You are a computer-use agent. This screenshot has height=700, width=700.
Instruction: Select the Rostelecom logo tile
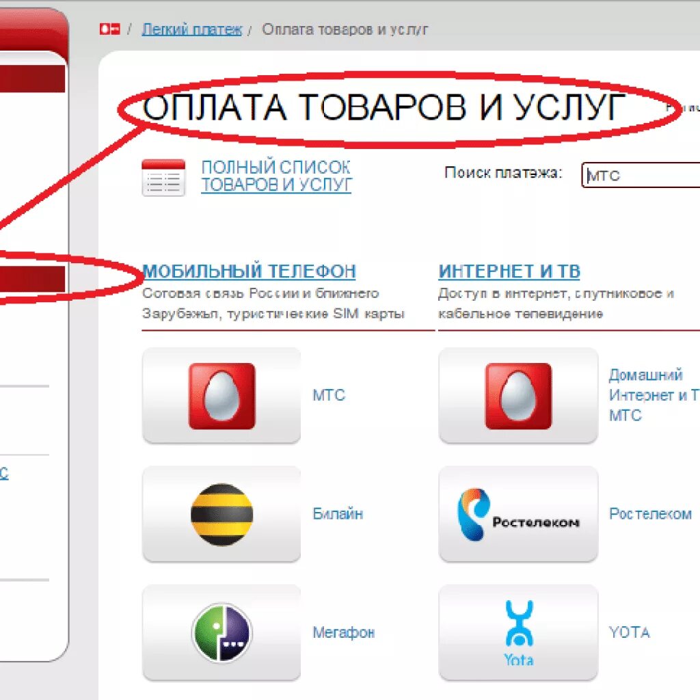click(518, 514)
